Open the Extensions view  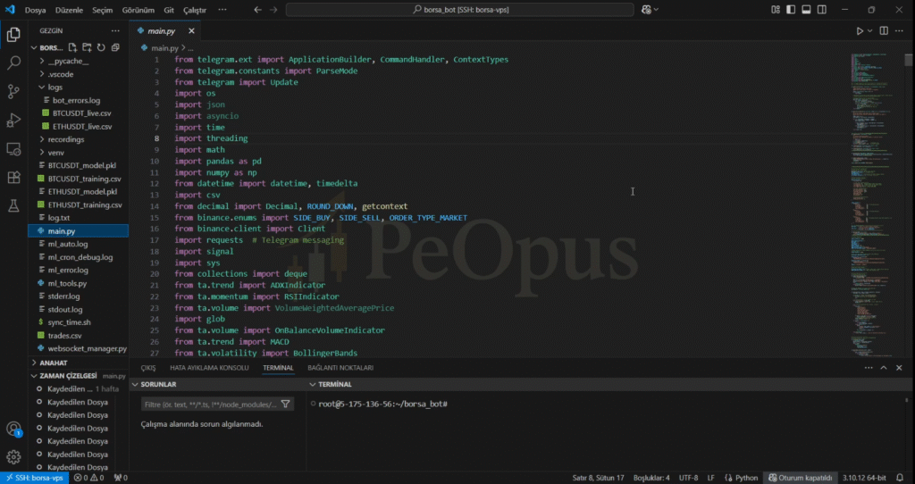(13, 178)
